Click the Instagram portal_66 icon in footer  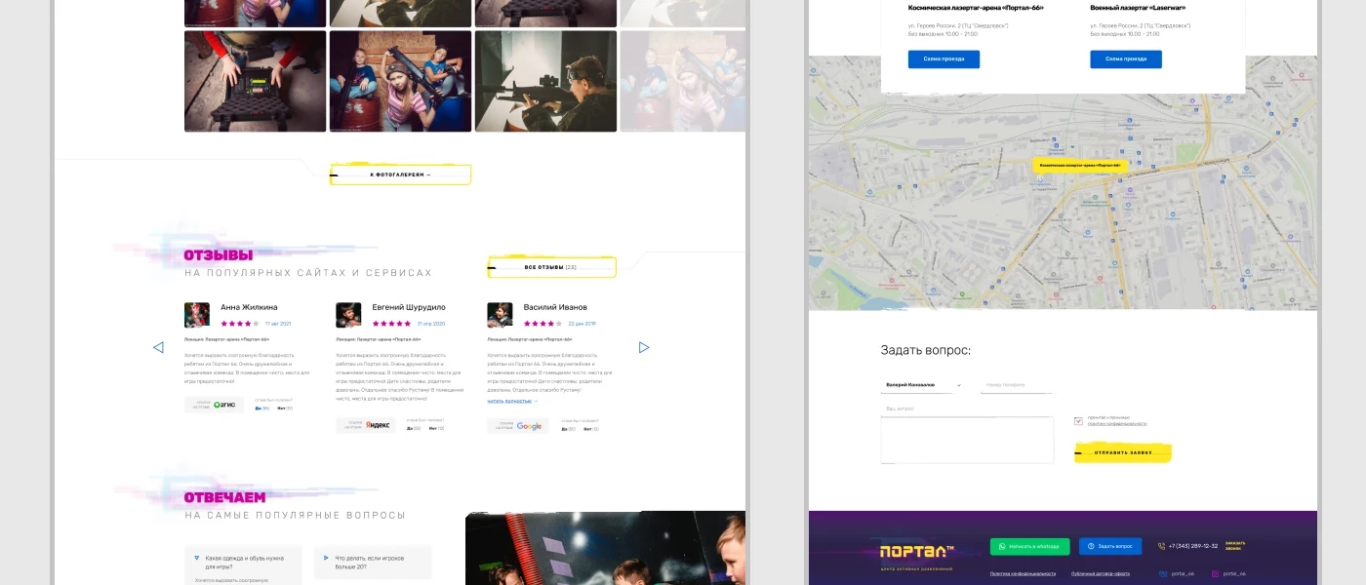pos(1215,574)
